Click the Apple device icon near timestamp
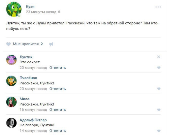The image size is (182, 137). tap(59, 12)
